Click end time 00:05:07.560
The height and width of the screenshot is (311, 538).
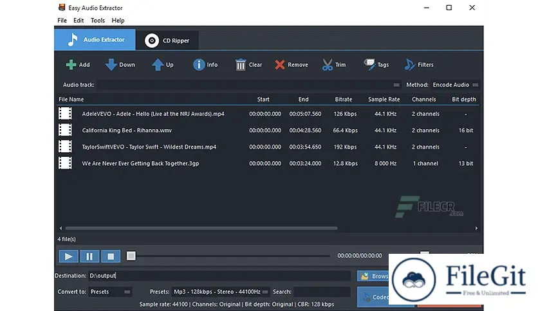(x=305, y=114)
